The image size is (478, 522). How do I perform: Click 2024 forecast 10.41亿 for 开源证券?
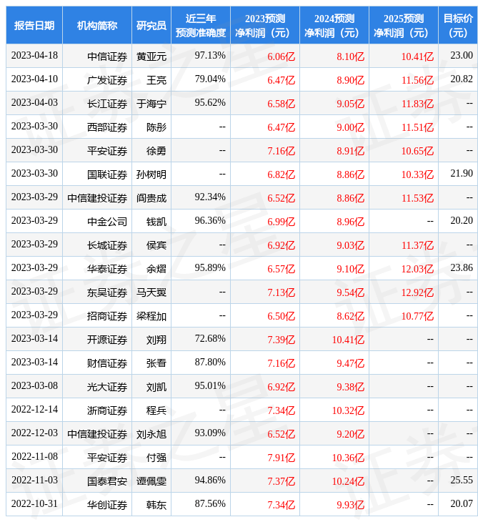pyautogui.click(x=348, y=340)
